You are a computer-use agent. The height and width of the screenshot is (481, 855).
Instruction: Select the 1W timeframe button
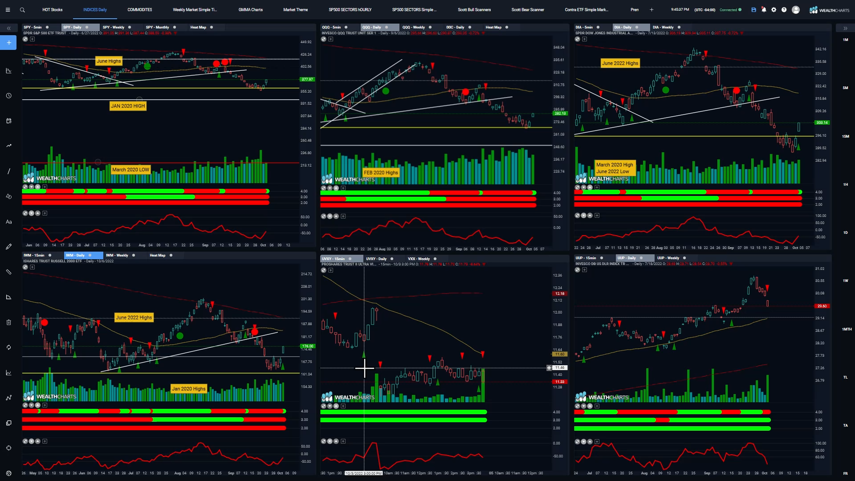pos(845,281)
